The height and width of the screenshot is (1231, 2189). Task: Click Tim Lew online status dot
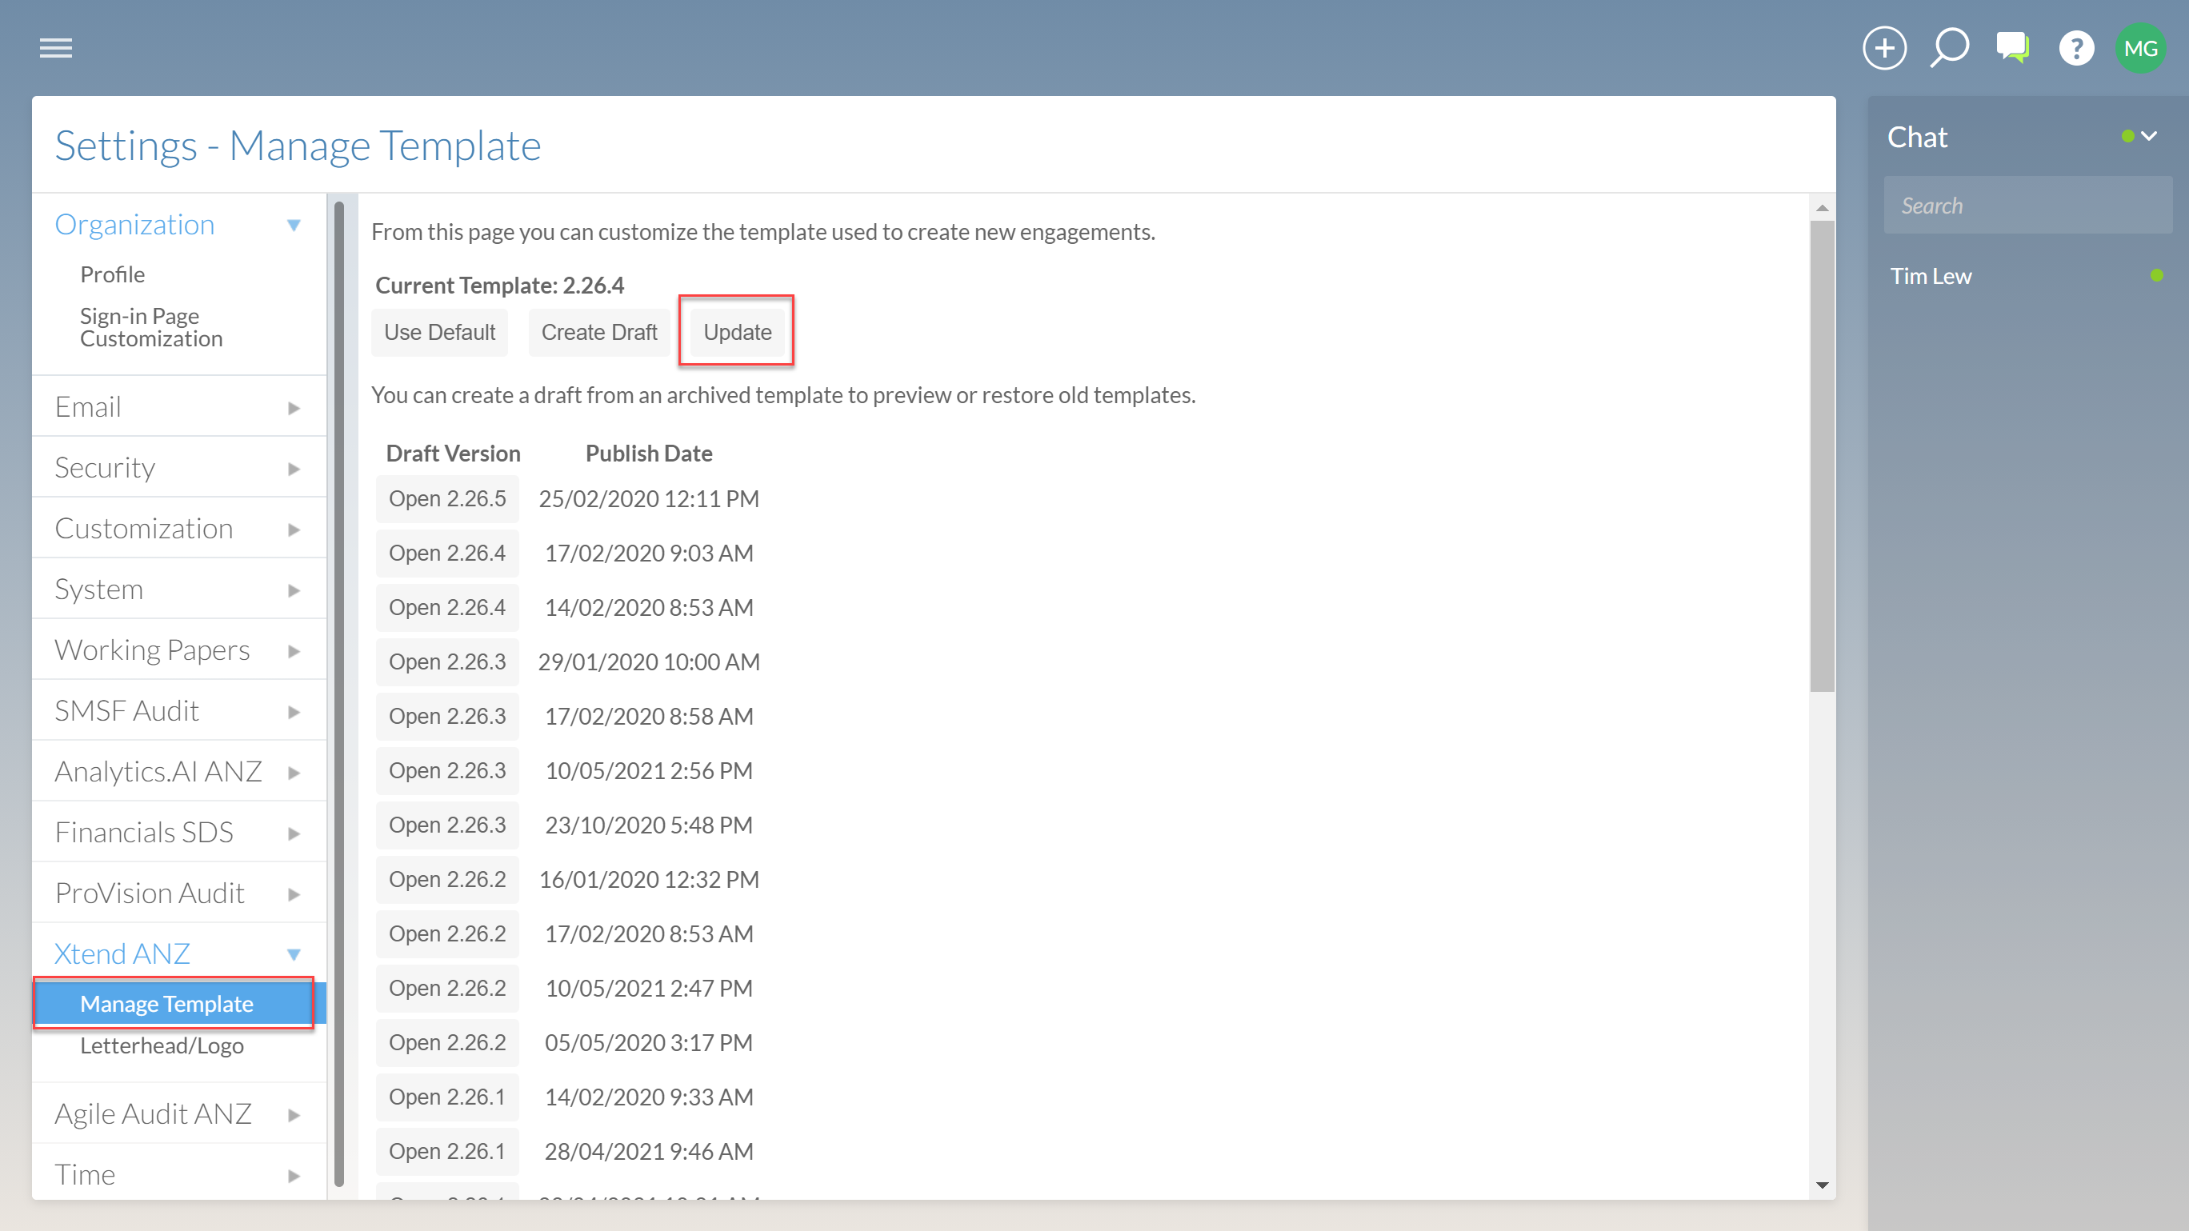click(x=2156, y=275)
